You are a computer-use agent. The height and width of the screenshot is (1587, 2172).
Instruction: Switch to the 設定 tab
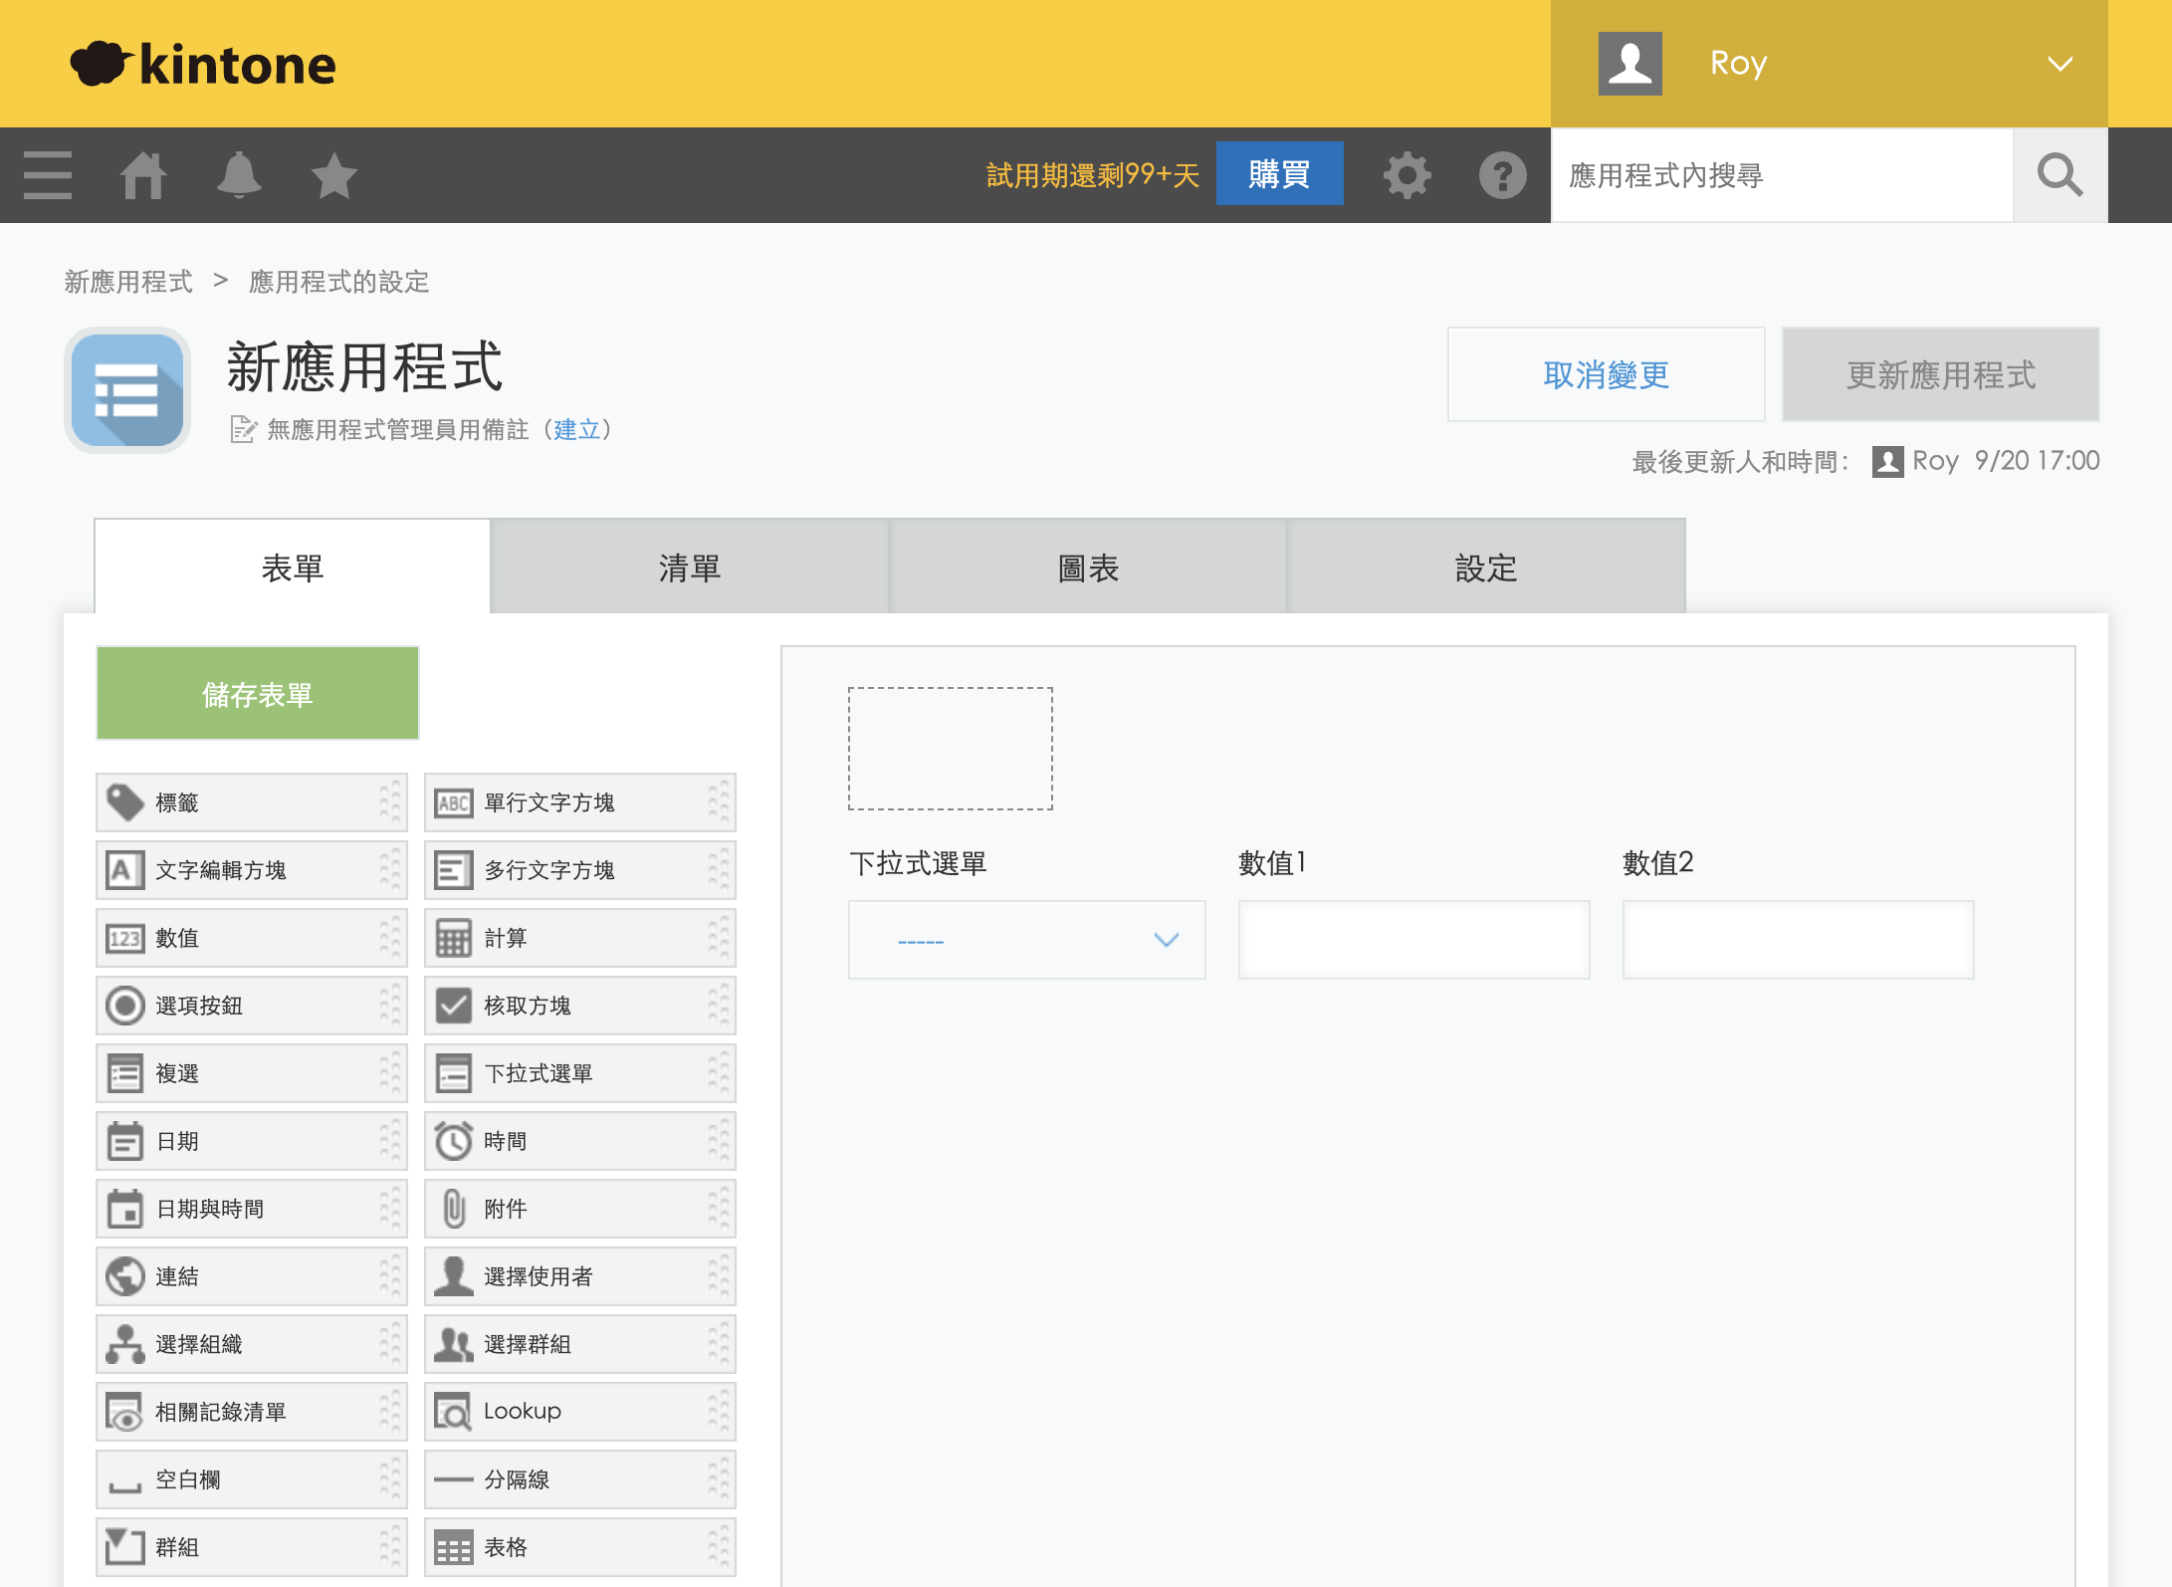(1486, 567)
